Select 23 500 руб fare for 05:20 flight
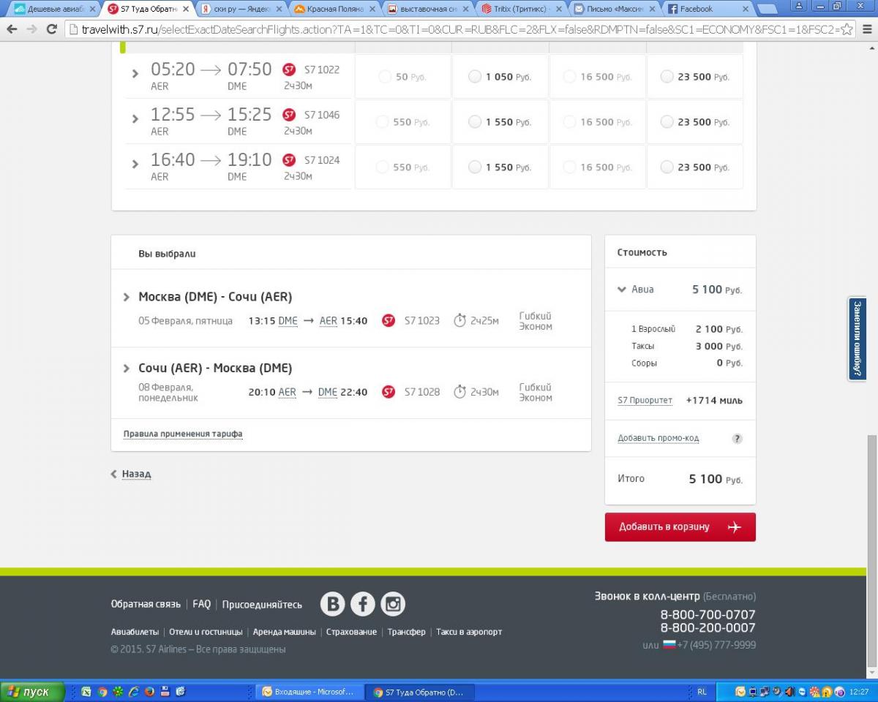 [667, 77]
